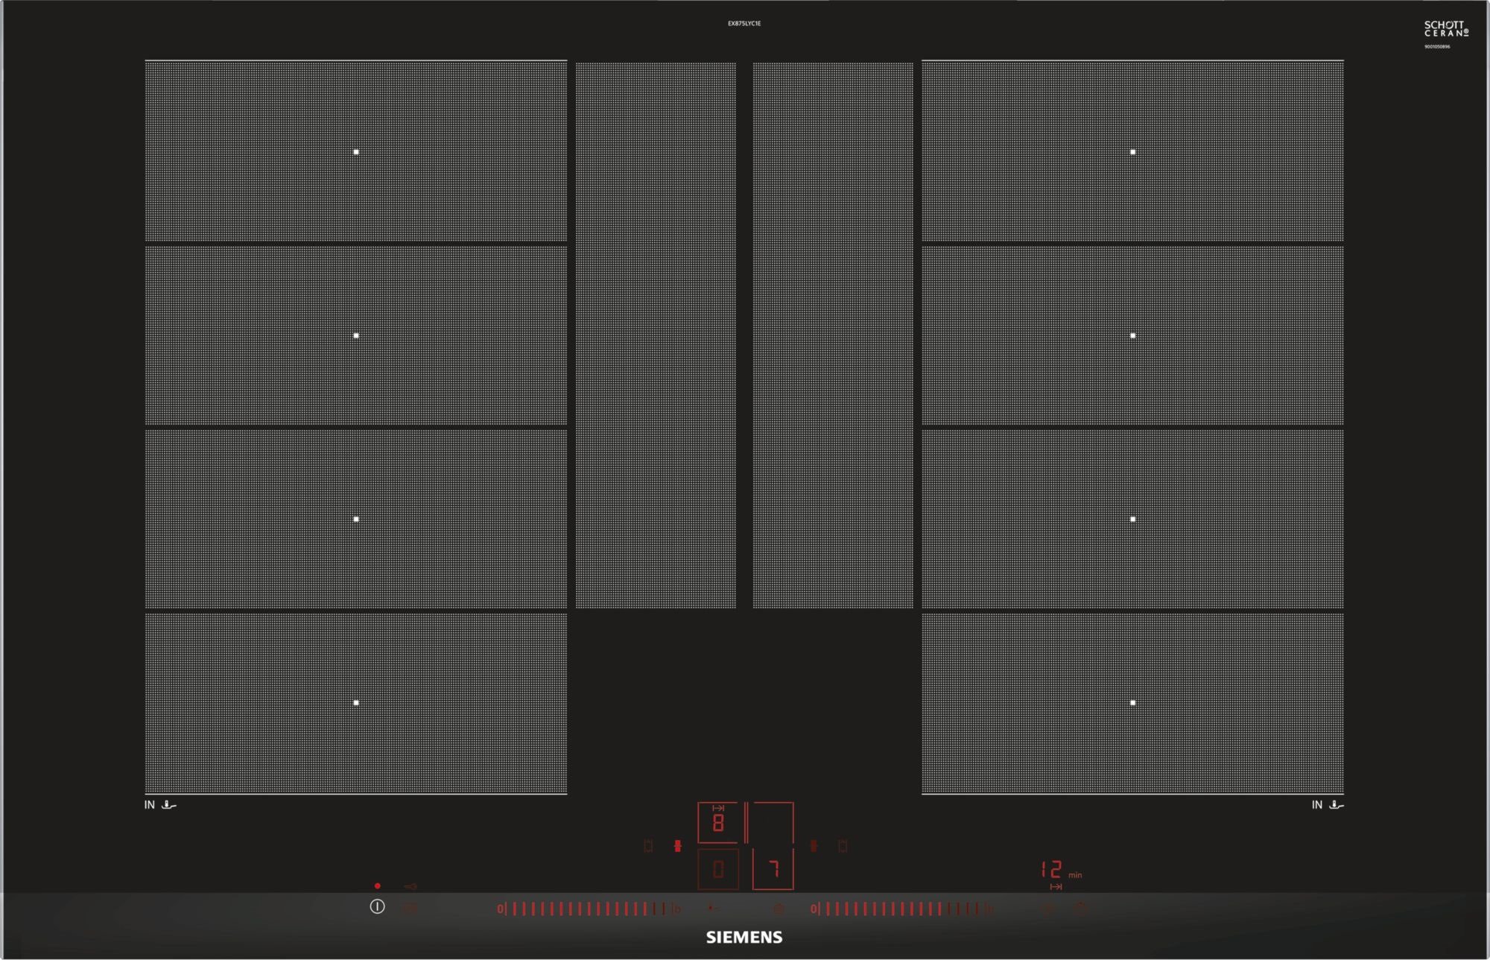Tap the dim outlined right flexZone symbol
The height and width of the screenshot is (960, 1490).
pyautogui.click(x=843, y=846)
